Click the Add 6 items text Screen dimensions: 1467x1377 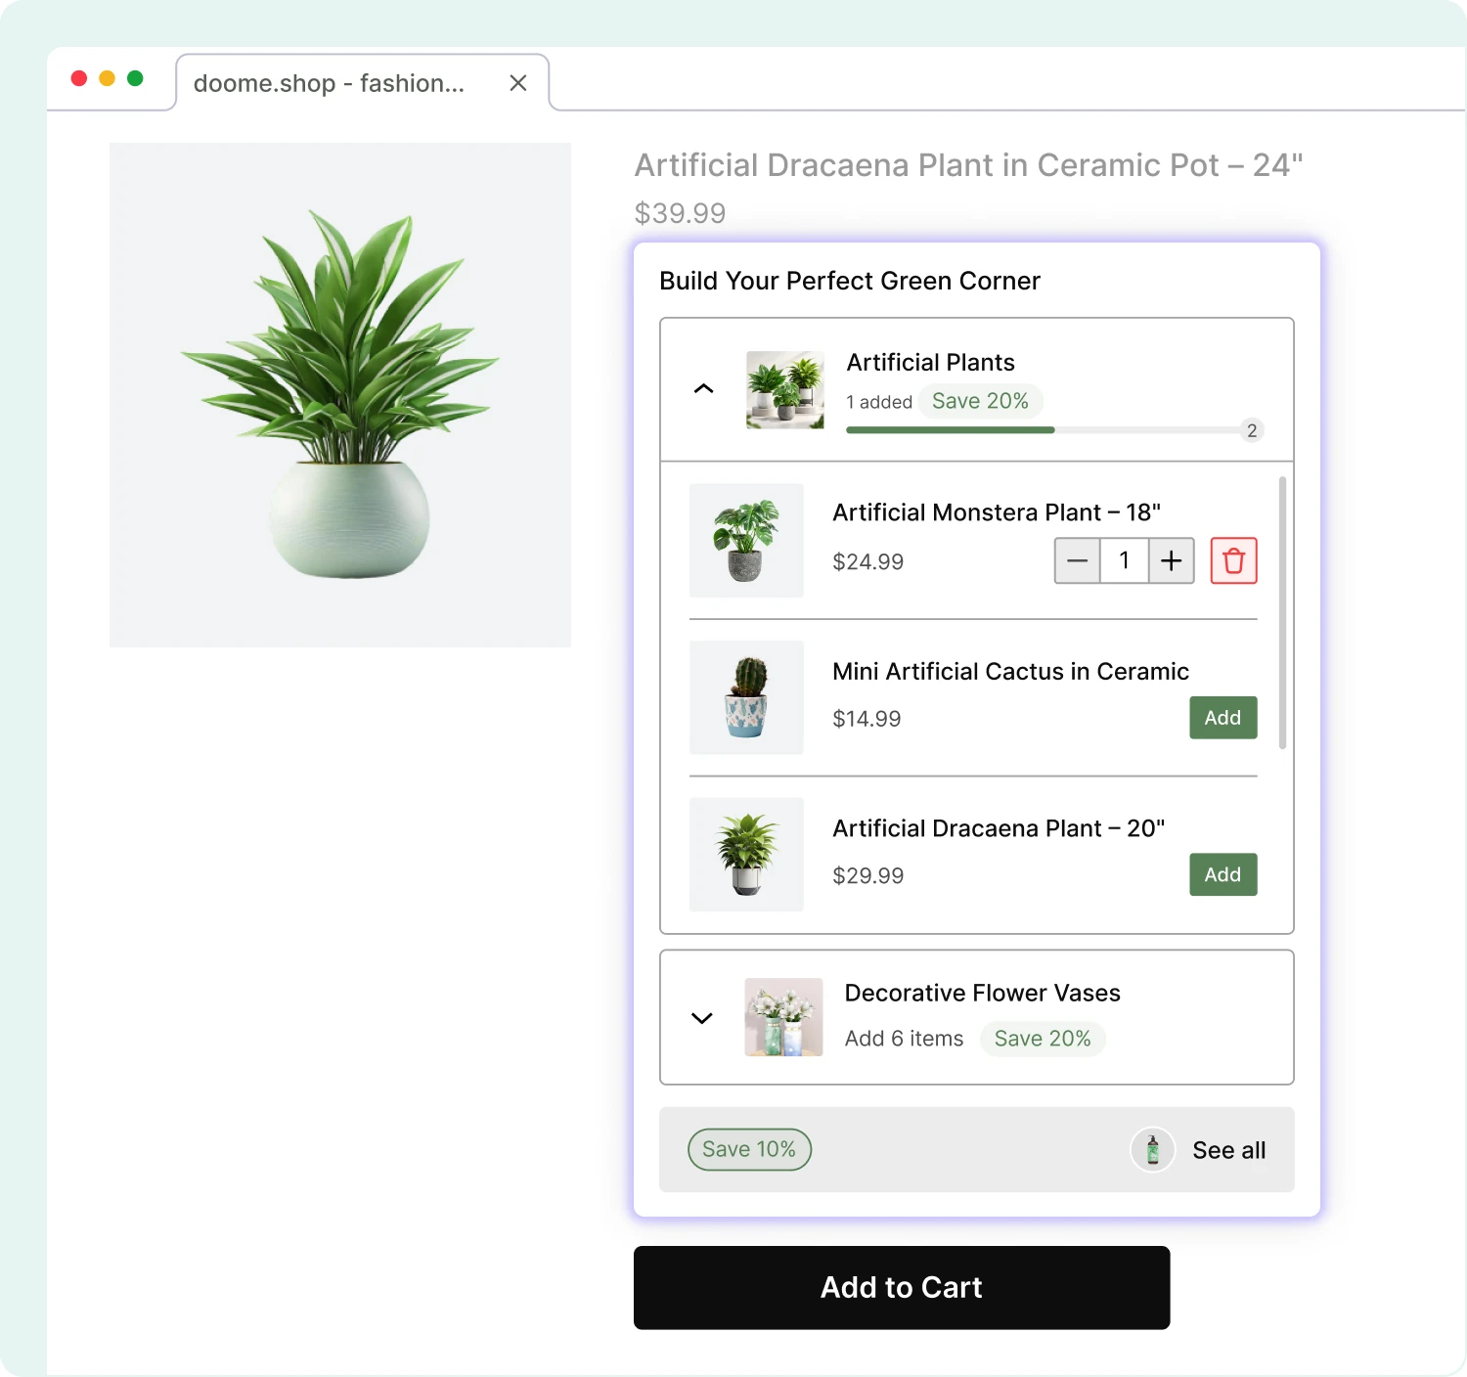pos(905,1039)
